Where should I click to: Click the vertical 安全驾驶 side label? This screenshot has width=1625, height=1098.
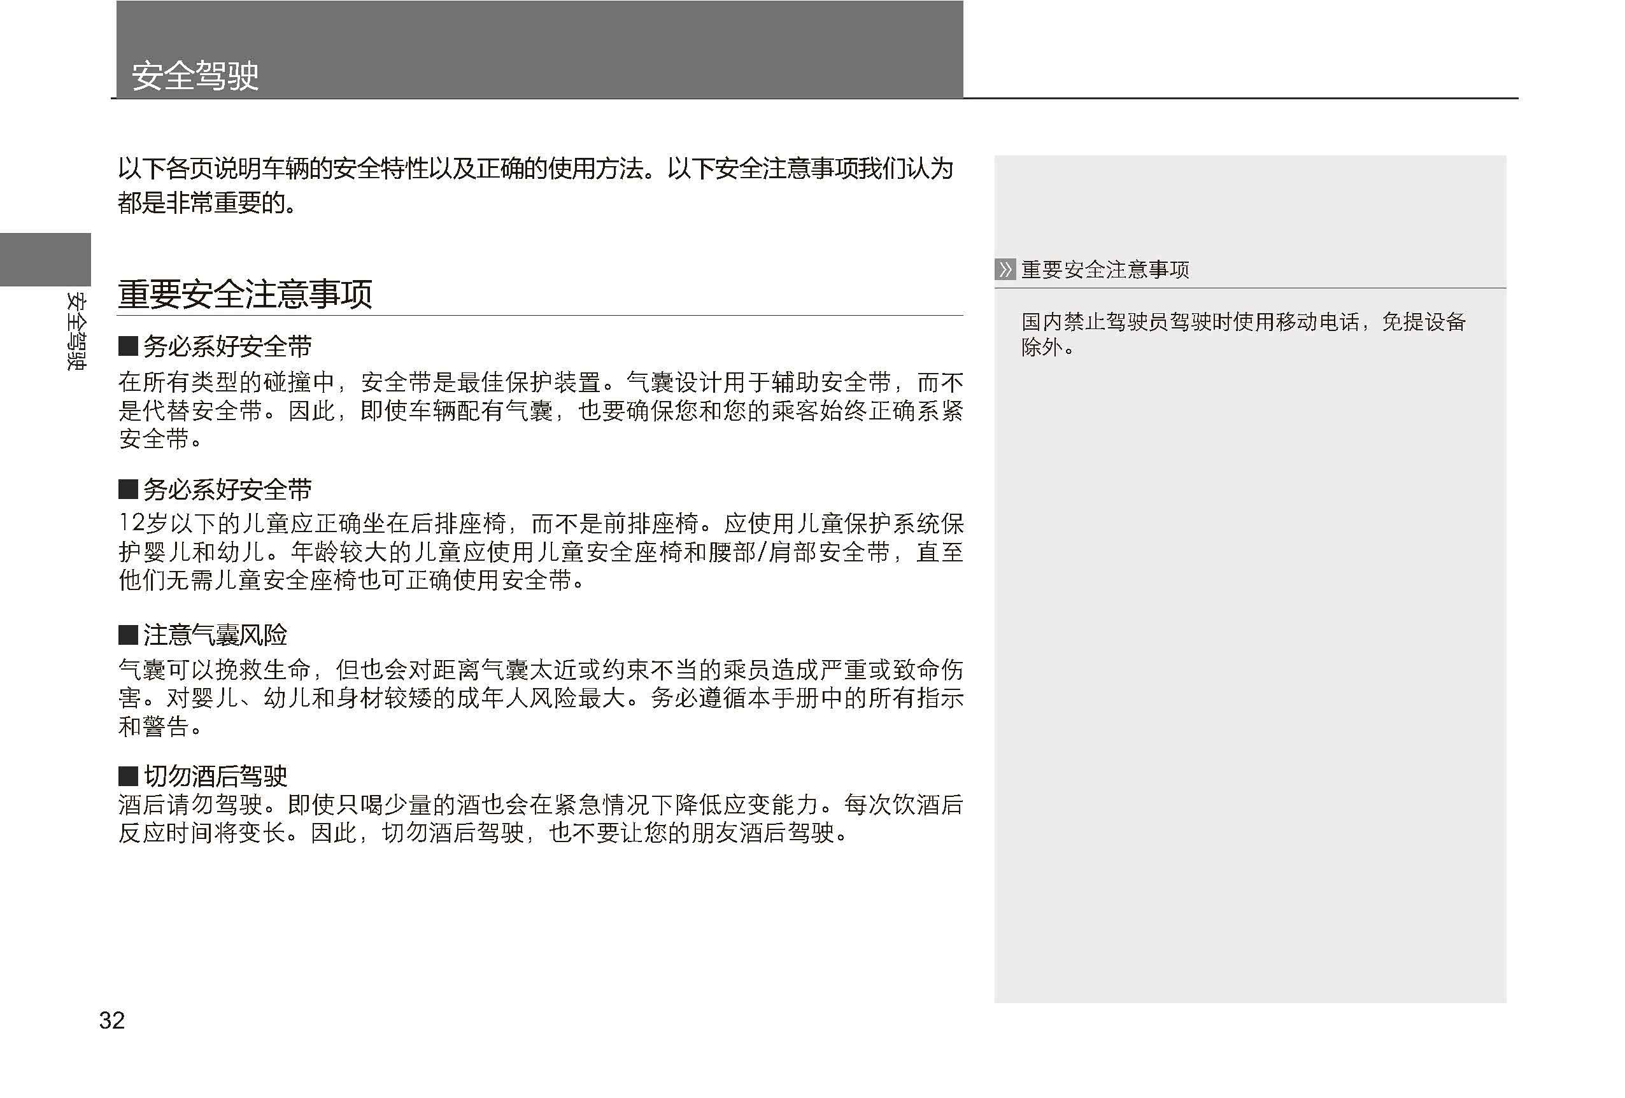tap(76, 331)
